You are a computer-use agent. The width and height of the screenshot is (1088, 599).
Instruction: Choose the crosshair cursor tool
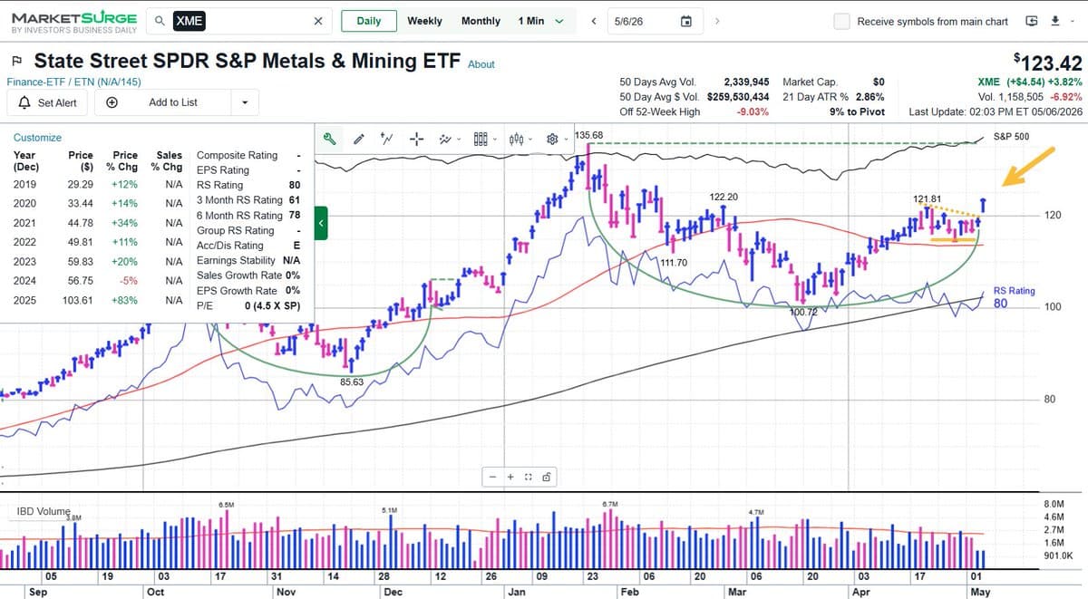coord(417,139)
